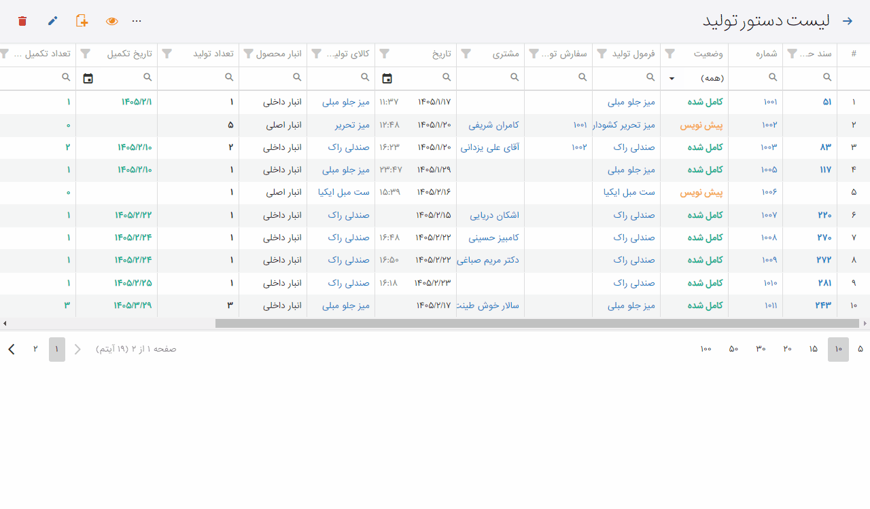Image resolution: width=870 pixels, height=509 pixels.
Task: Open formula link میز تحریر کشودار
Action: pos(625,125)
